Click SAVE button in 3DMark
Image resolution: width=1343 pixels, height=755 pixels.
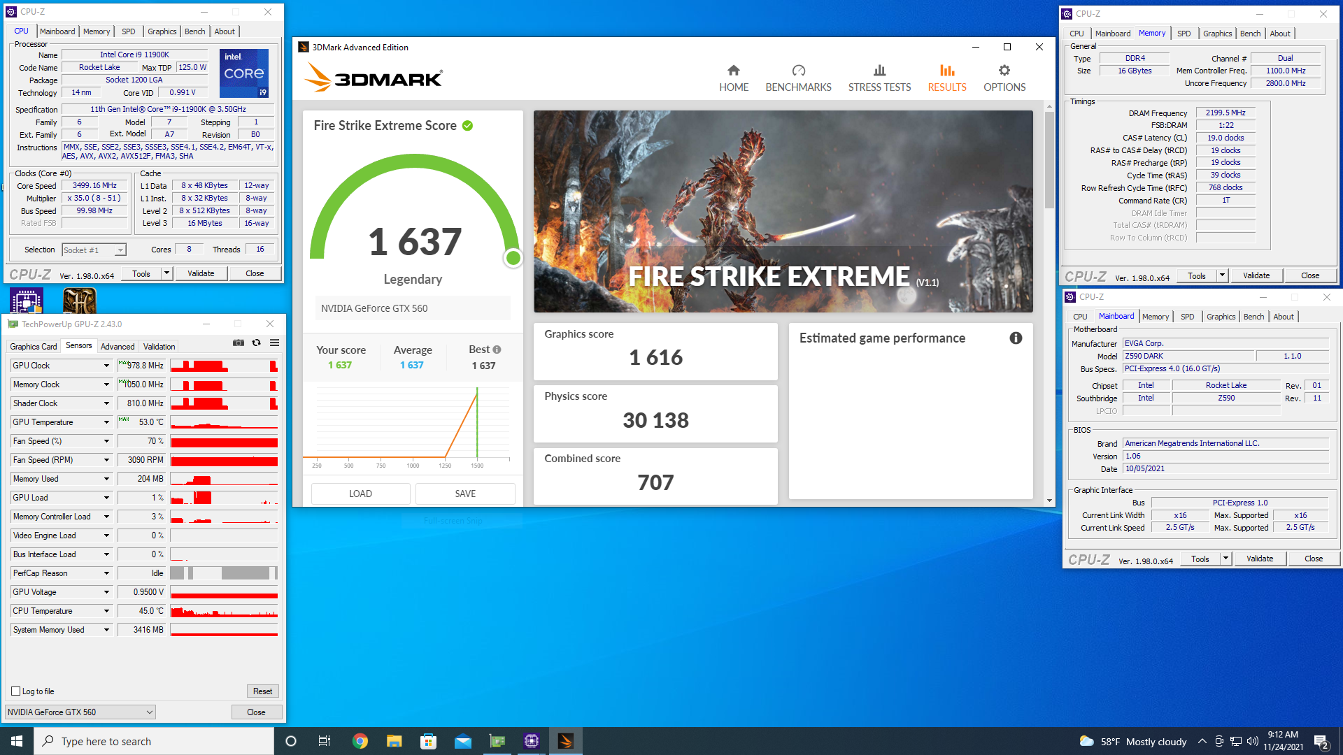point(465,494)
